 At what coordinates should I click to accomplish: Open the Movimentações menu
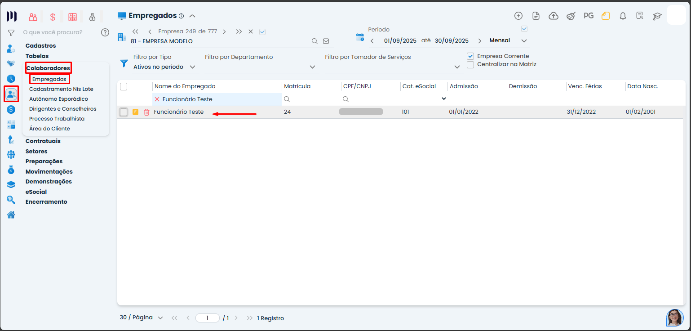(x=49, y=171)
